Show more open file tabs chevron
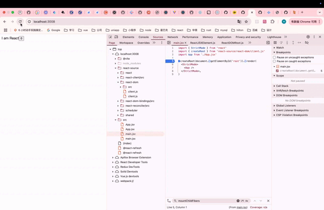The width and height of the screenshot is (324, 210). (250, 43)
